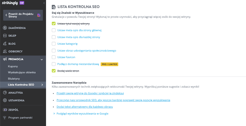Click the Ustawienia gear icon
246x126 pixels.
pos(5,101)
